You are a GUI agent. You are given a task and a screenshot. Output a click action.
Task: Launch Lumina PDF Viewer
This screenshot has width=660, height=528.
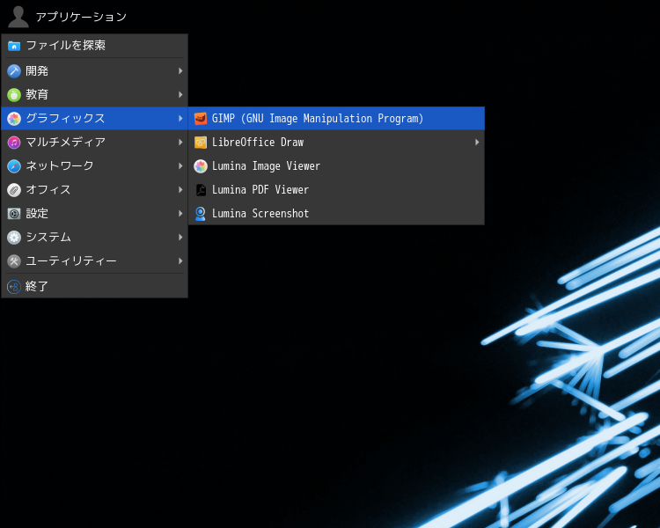(x=336, y=190)
